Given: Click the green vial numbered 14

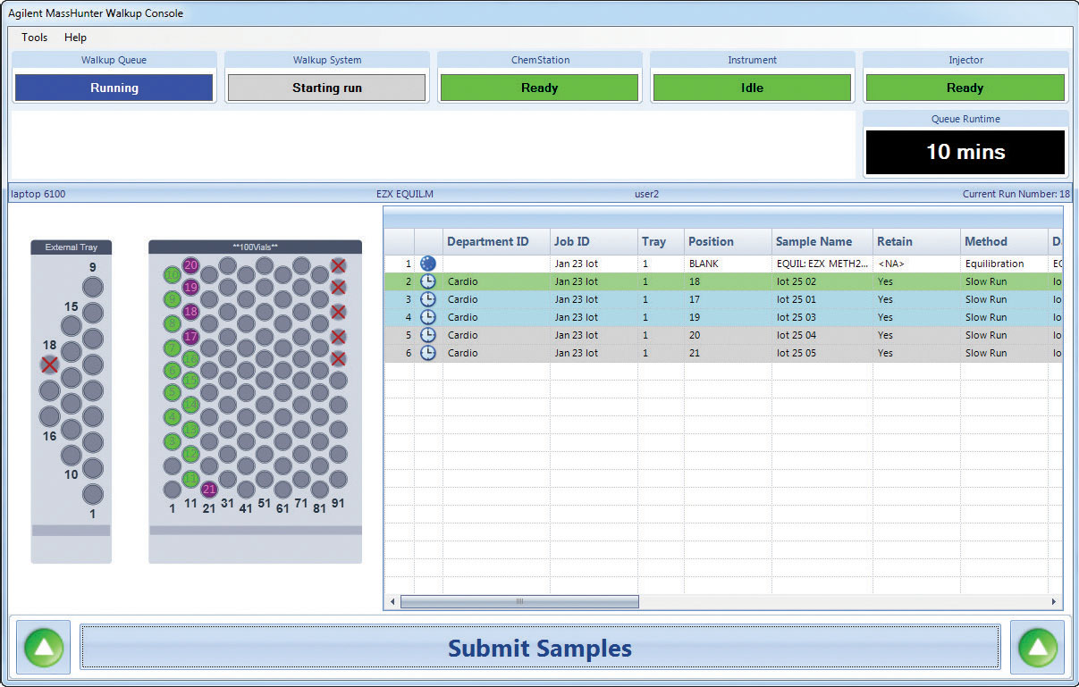Looking at the screenshot, I should click(x=190, y=405).
